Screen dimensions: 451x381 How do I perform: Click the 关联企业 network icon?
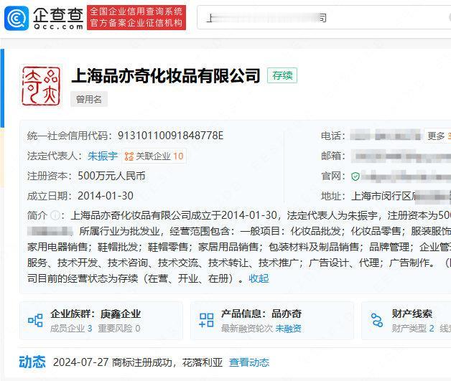[129, 156]
